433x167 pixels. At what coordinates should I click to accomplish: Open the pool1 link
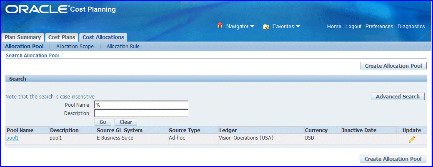pos(13,138)
